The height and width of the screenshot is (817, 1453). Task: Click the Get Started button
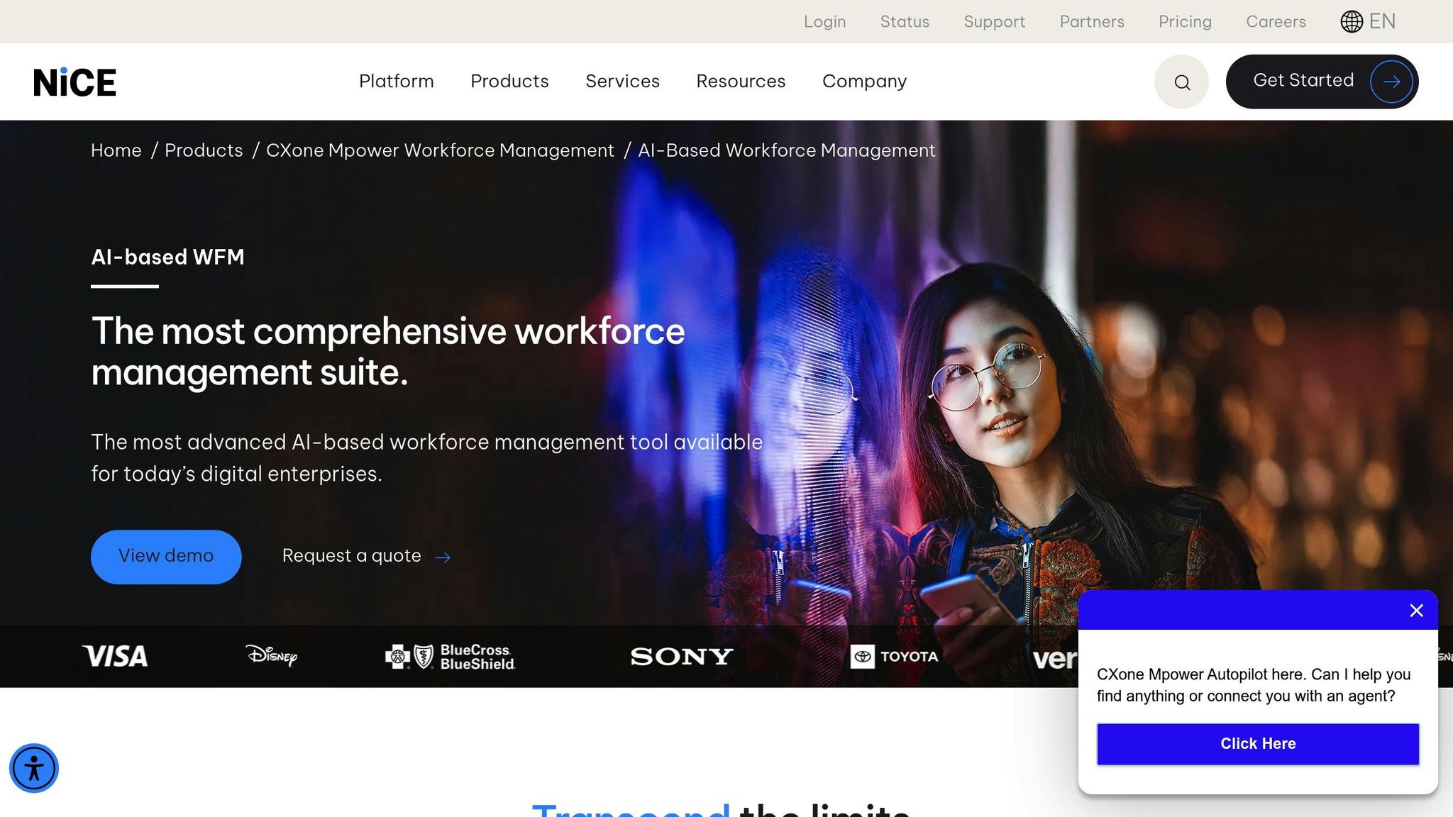point(1322,82)
